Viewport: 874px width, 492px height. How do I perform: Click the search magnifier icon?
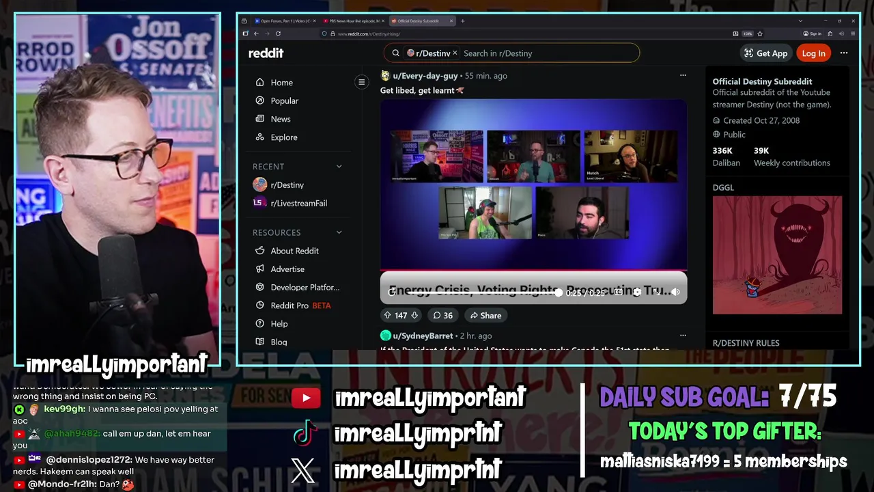coord(395,53)
